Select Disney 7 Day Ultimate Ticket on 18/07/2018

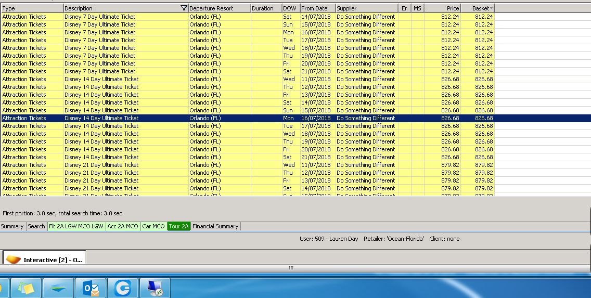tap(248, 48)
